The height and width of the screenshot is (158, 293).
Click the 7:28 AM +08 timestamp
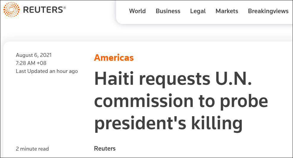pos(31,63)
